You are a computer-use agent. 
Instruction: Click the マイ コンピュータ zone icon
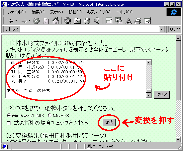pos(89,147)
